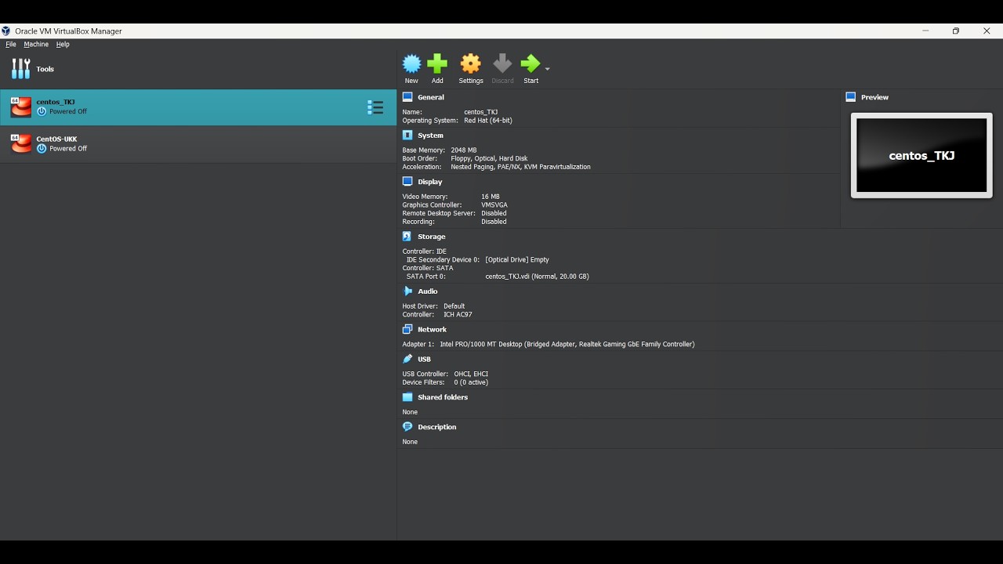Image resolution: width=1003 pixels, height=564 pixels.
Task: Click the USB plug icon
Action: tap(407, 360)
